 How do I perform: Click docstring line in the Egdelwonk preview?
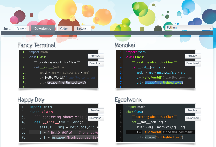click(x=155, y=117)
